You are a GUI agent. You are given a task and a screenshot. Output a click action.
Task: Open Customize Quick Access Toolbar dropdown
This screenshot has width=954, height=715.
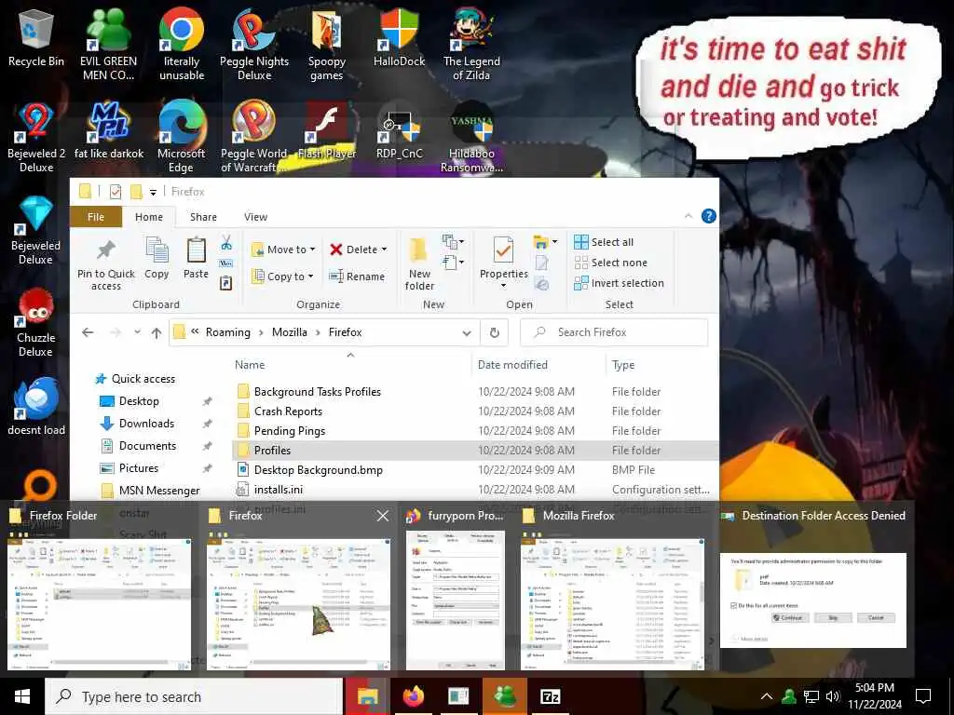[x=154, y=192]
